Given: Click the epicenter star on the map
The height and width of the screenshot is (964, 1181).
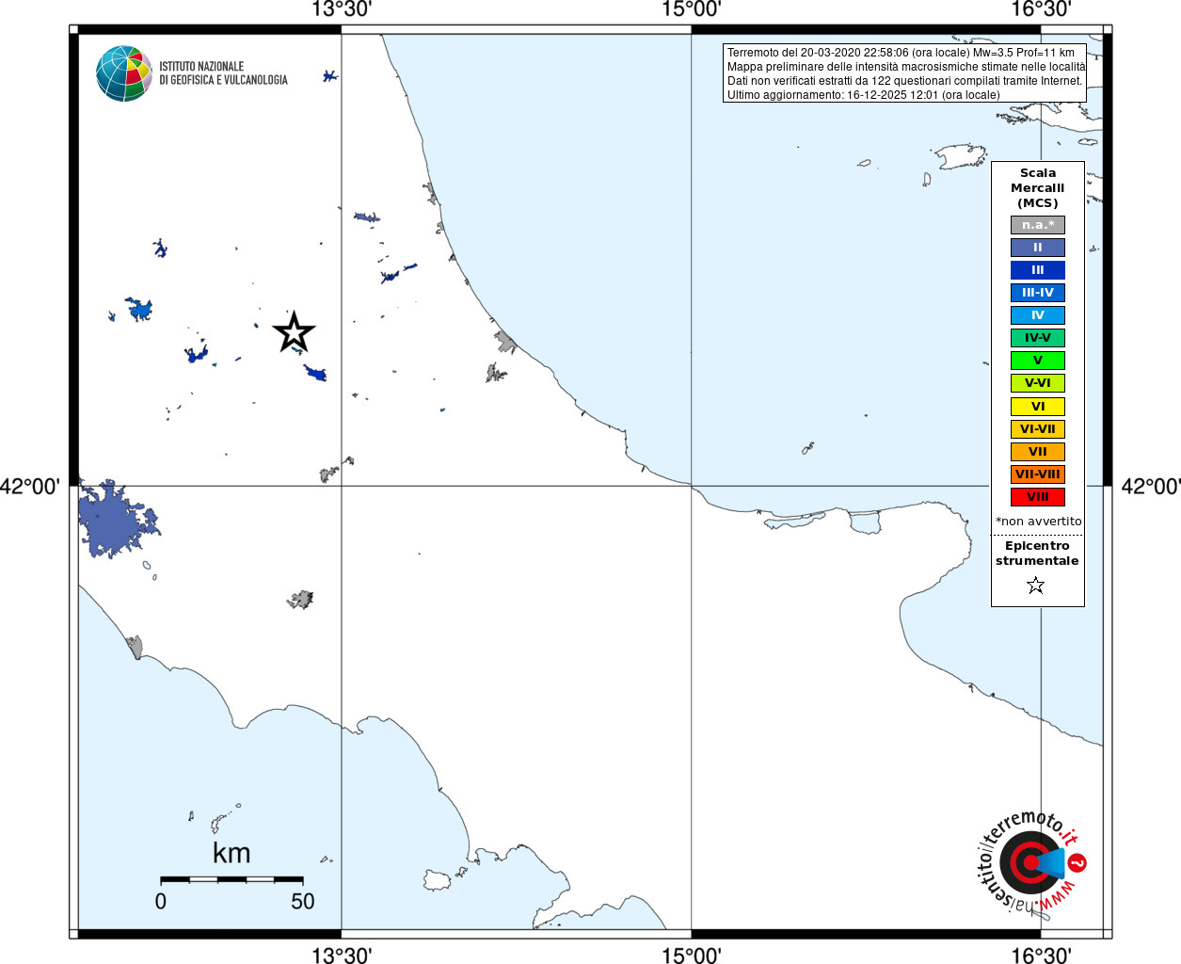Looking at the screenshot, I should [294, 332].
